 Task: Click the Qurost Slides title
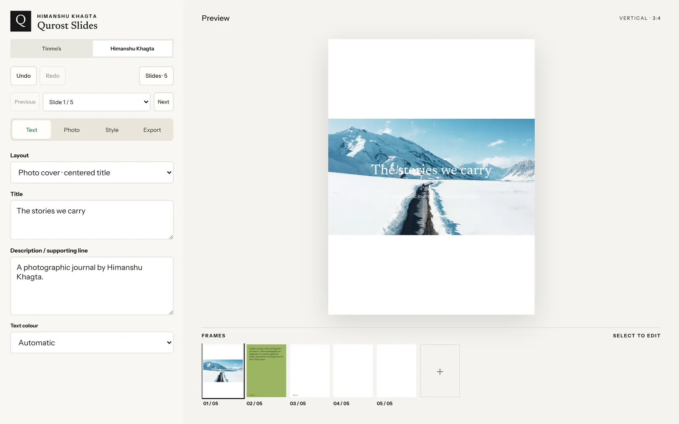pos(67,25)
